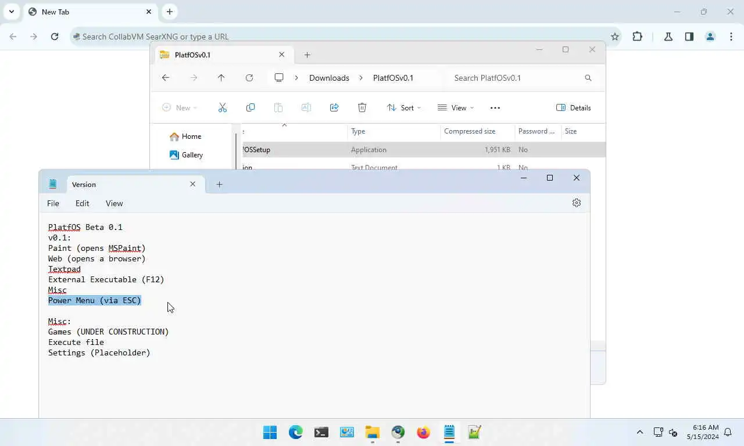
Task: Open the Edit menu in Notepad
Action: point(82,203)
